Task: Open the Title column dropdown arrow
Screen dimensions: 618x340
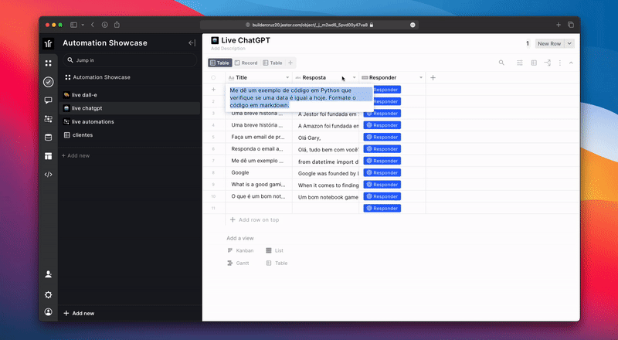Action: pyautogui.click(x=287, y=78)
